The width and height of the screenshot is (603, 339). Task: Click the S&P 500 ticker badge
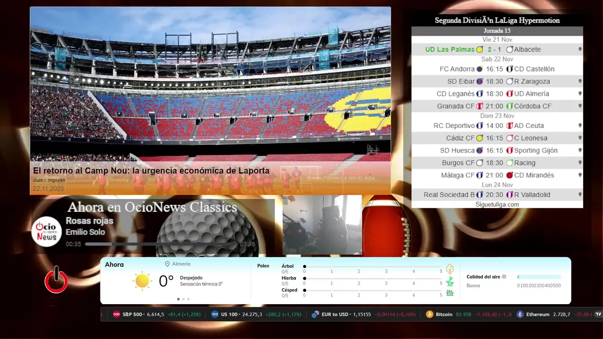[x=116, y=314]
